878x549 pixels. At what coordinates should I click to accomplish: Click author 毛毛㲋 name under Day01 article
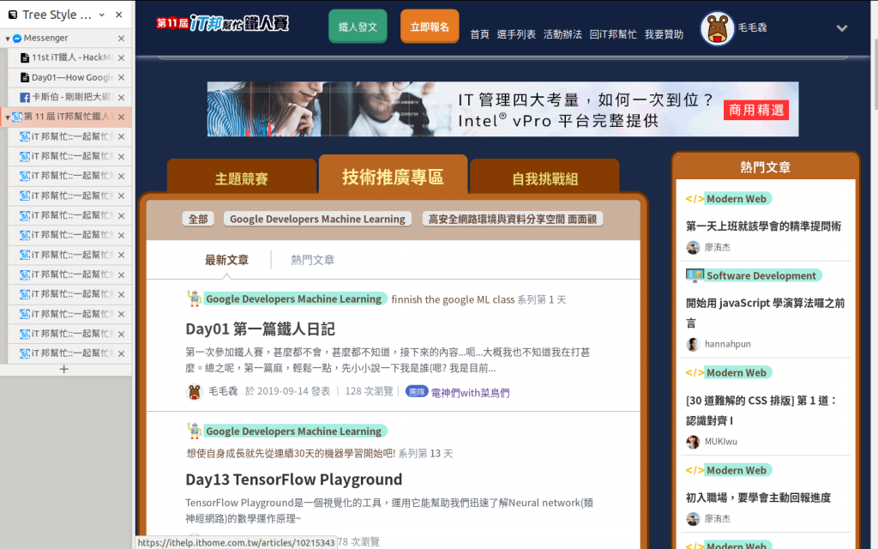(x=223, y=391)
